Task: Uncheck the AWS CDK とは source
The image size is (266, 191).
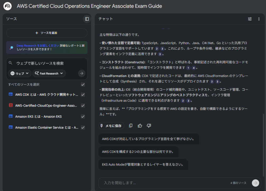Action: pyautogui.click(x=83, y=95)
